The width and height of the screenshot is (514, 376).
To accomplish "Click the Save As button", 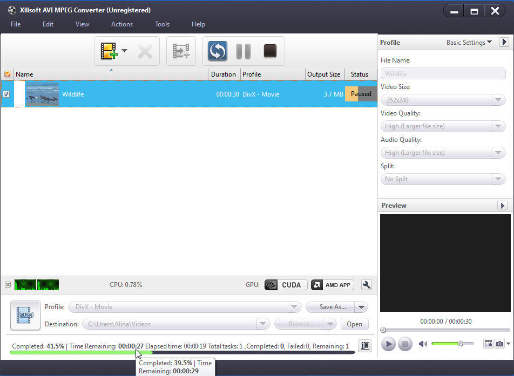I will tap(331, 306).
